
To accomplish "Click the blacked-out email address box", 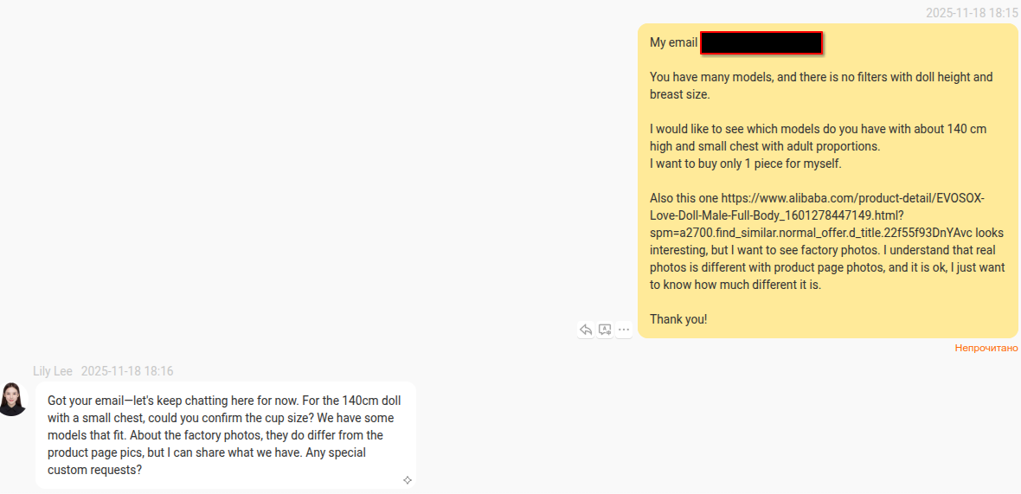I will pyautogui.click(x=761, y=42).
